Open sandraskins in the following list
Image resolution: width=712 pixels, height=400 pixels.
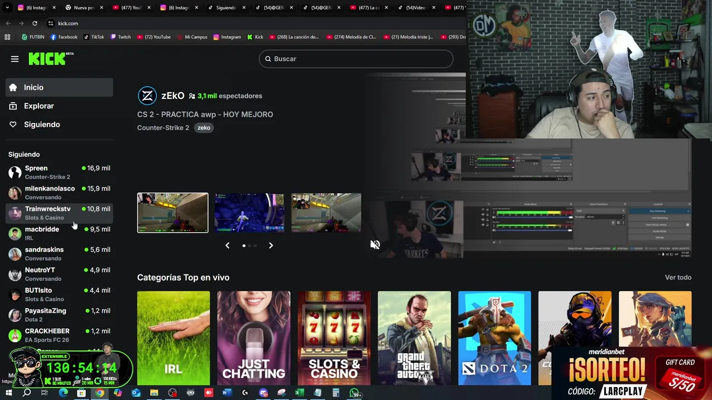60,254
